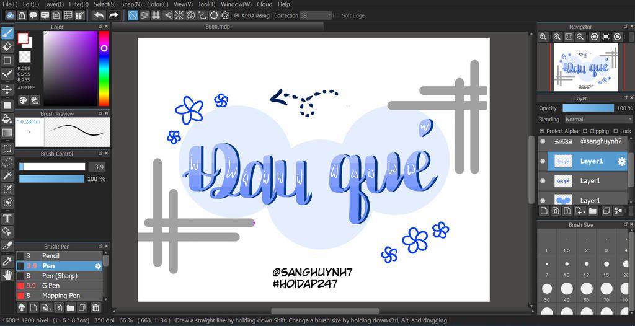Open the color palette icon under RGB values
The width and height of the screenshot is (635, 326).
click(x=24, y=100)
